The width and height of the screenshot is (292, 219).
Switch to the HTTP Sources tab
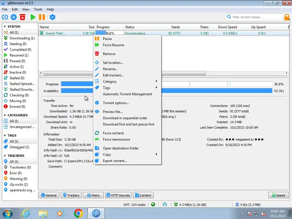click(x=118, y=195)
